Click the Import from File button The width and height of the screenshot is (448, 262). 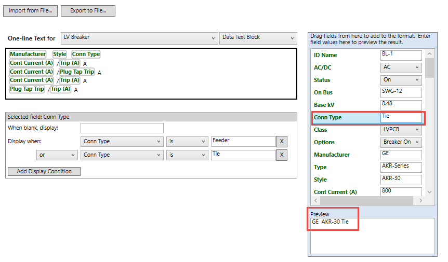tap(30, 11)
